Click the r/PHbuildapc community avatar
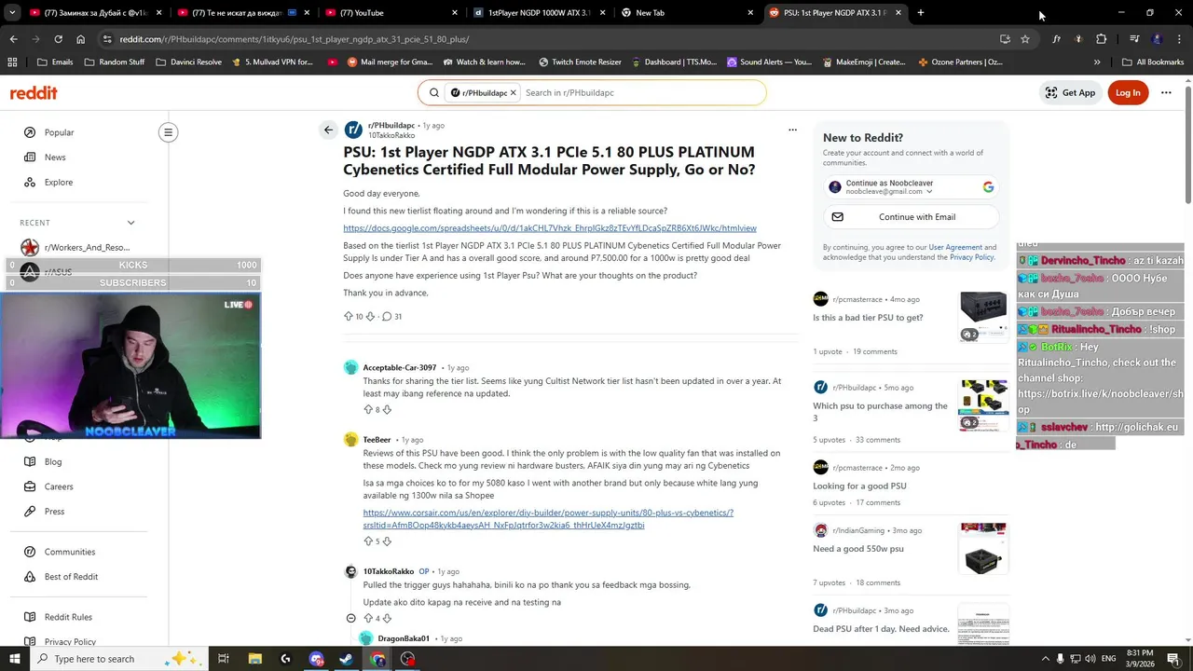 point(353,130)
